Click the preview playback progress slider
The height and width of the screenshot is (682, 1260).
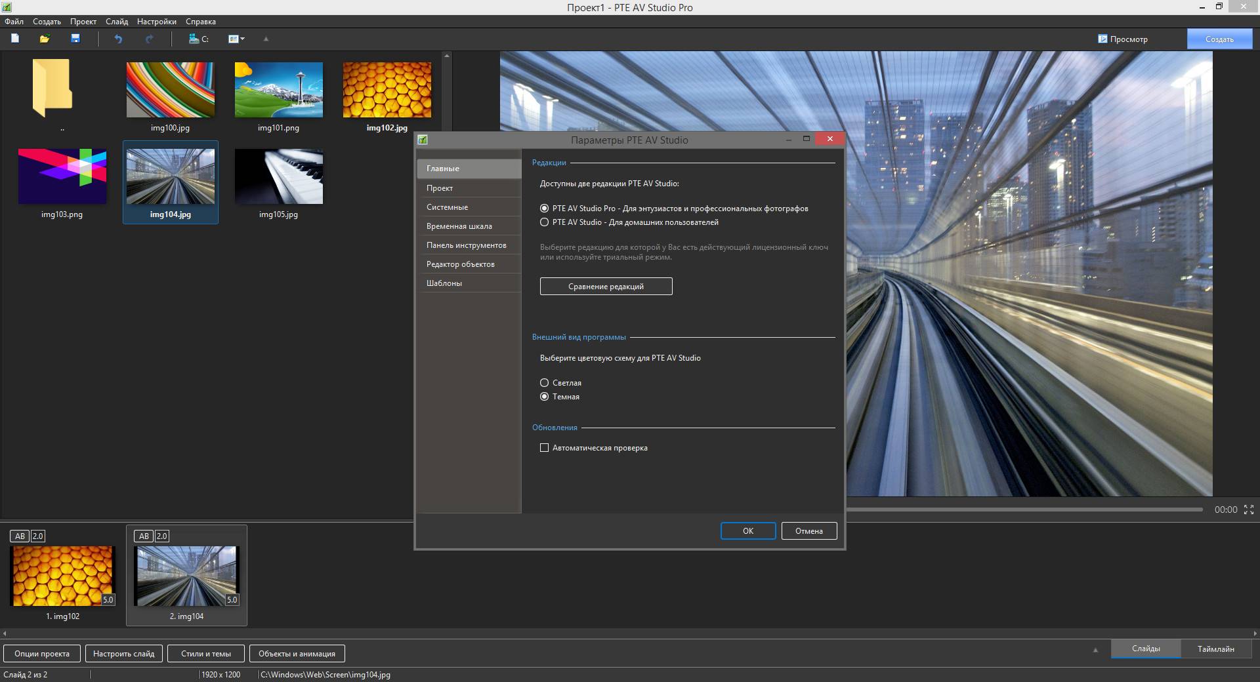click(1024, 510)
